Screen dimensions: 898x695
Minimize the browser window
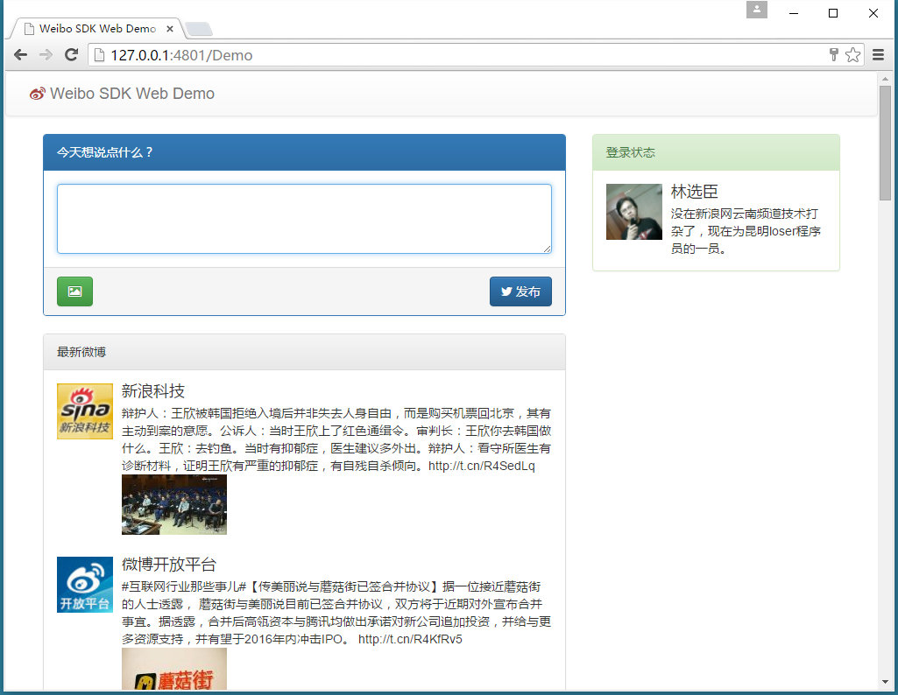[794, 13]
